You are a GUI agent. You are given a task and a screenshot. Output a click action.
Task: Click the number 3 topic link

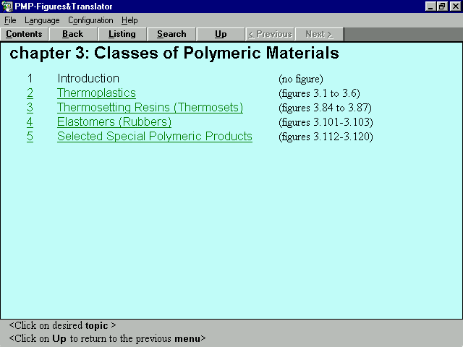tap(30, 108)
